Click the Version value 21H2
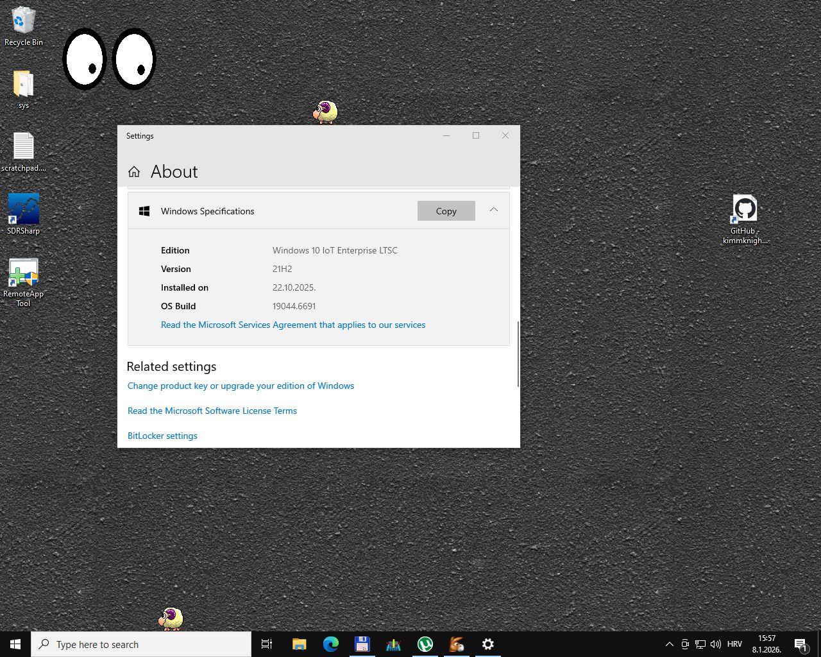The width and height of the screenshot is (821, 657). 282,269
